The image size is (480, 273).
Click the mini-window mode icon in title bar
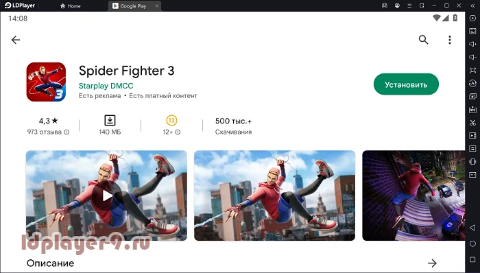click(422, 5)
